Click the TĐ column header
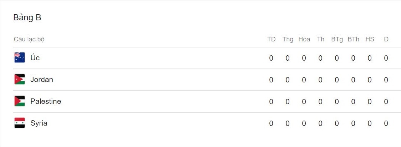Image resolution: width=401 pixels, height=147 pixels. tap(271, 39)
